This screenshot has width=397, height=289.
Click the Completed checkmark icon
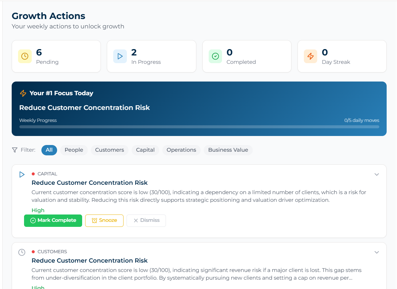(x=215, y=56)
